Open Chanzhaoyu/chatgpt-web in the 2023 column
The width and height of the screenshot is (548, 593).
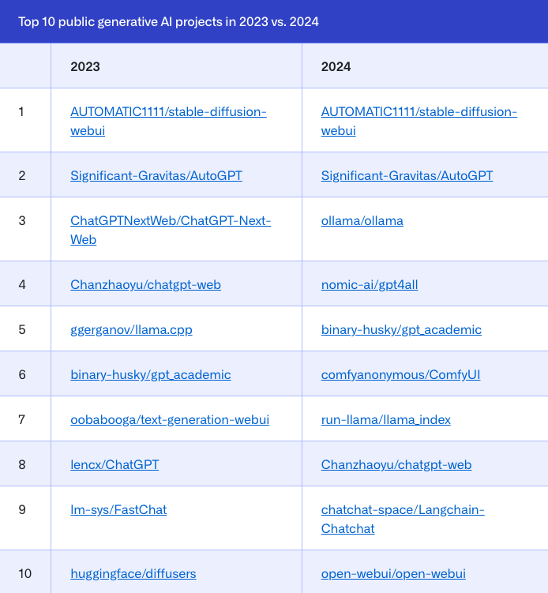coord(145,284)
